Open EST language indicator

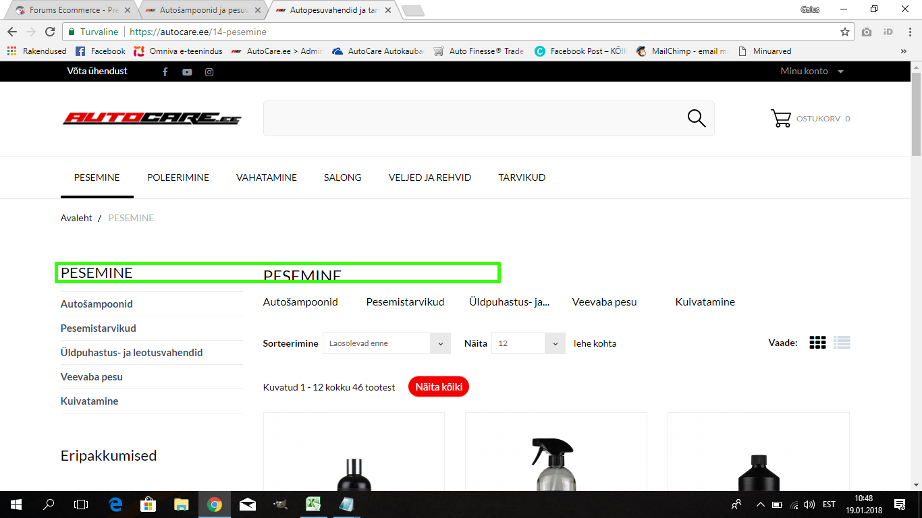point(830,504)
